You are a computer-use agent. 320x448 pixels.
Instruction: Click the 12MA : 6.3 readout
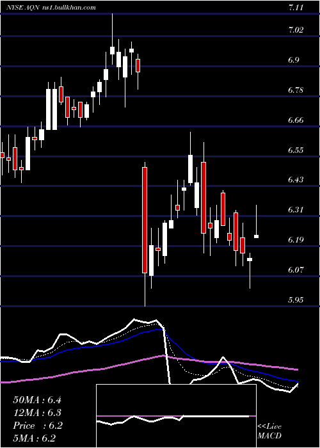click(x=37, y=413)
